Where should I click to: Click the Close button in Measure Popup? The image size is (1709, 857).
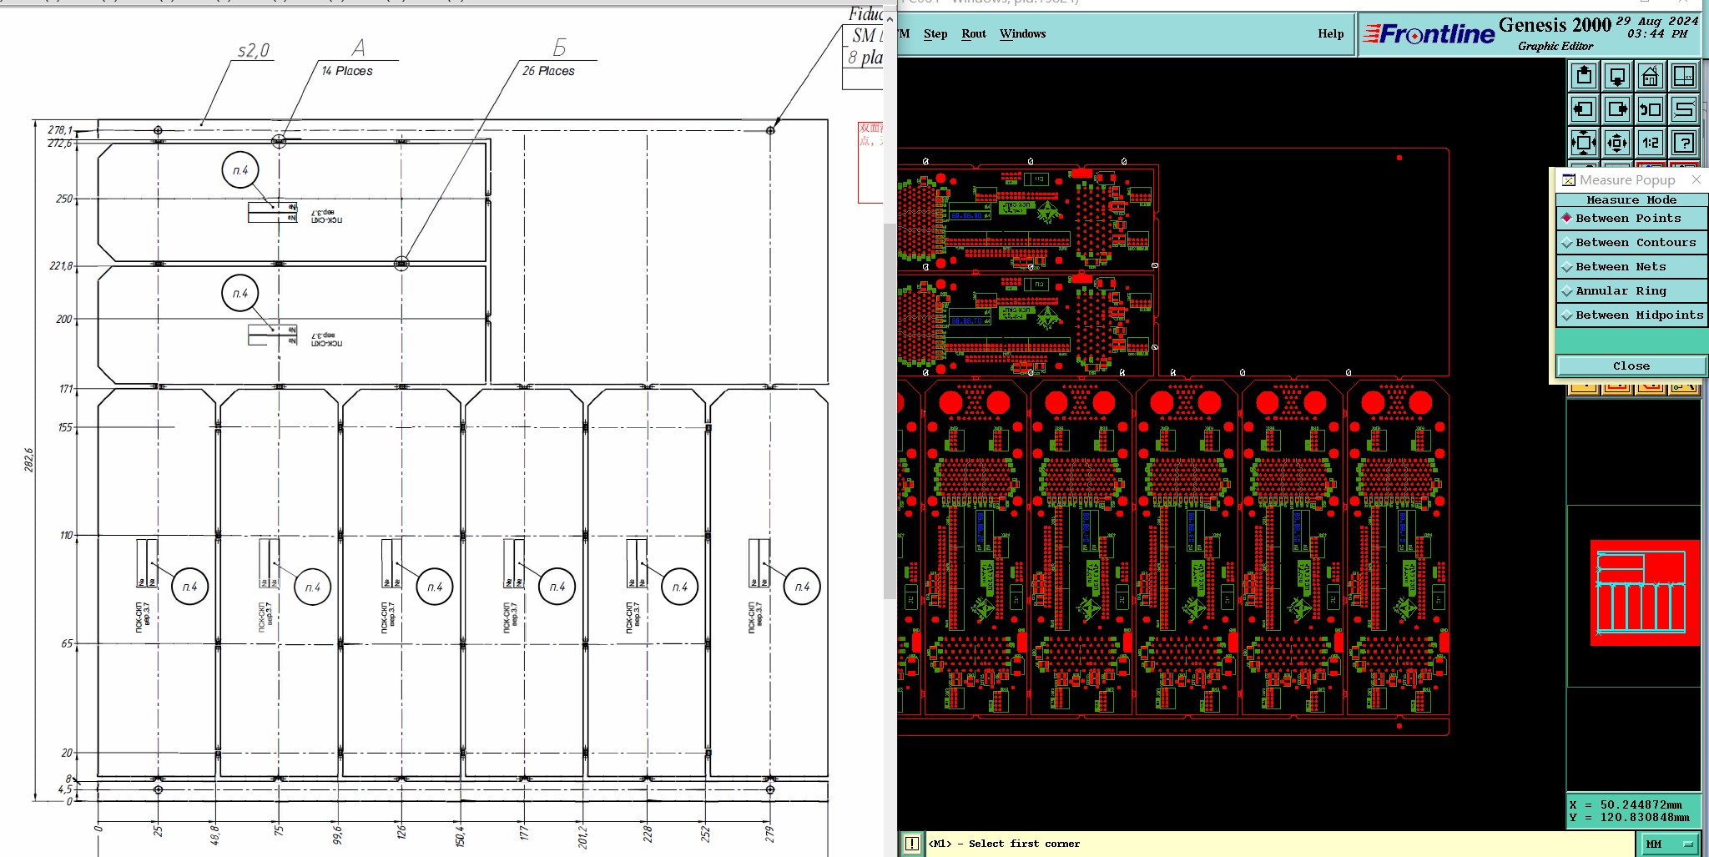[x=1631, y=366]
